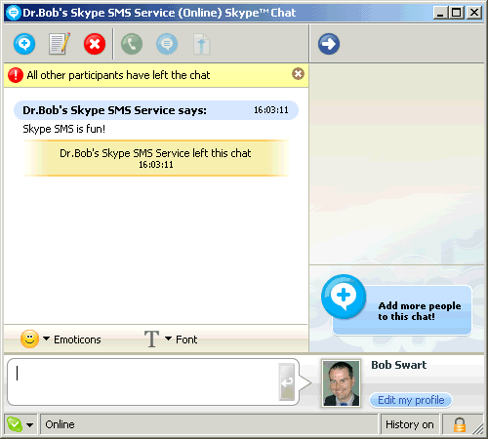Click the red leave chat icon
The width and height of the screenshot is (488, 439).
(95, 44)
